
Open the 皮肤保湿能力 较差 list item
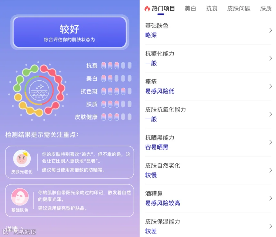pyautogui.click(x=209, y=226)
